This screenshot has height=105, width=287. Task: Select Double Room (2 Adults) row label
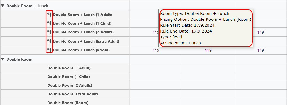pyautogui.click(x=70, y=85)
